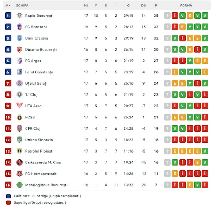Click the FC Botoșani team logo
The image size is (213, 207).
[19, 27]
